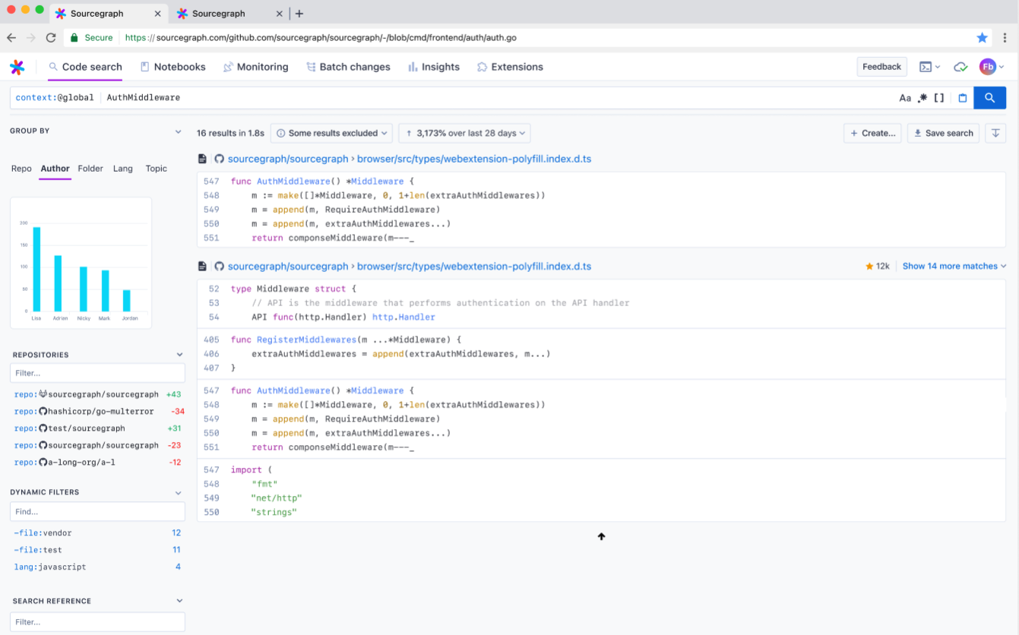The height and width of the screenshot is (635, 1019).
Task: Open Insights in the navbar
Action: [434, 67]
